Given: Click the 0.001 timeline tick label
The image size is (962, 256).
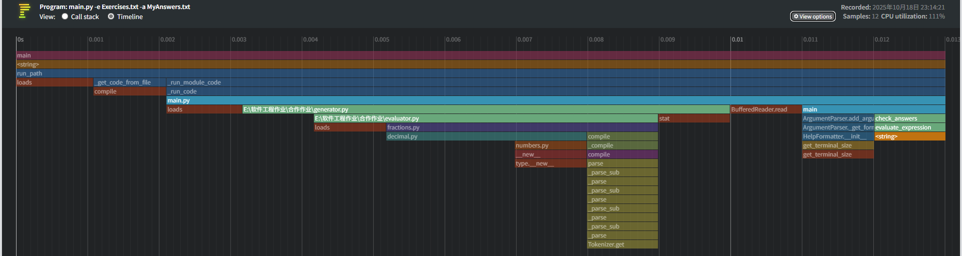Looking at the screenshot, I should (96, 39).
